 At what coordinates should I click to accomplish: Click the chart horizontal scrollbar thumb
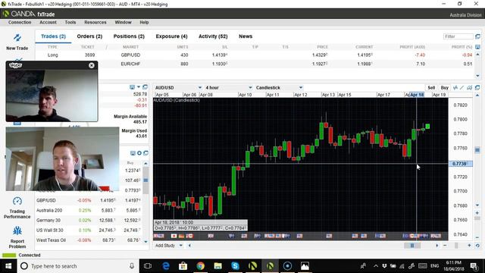tap(412, 246)
